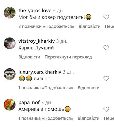
Task: Visit vitstroy_kharkiv username profile
Action: click(37, 41)
